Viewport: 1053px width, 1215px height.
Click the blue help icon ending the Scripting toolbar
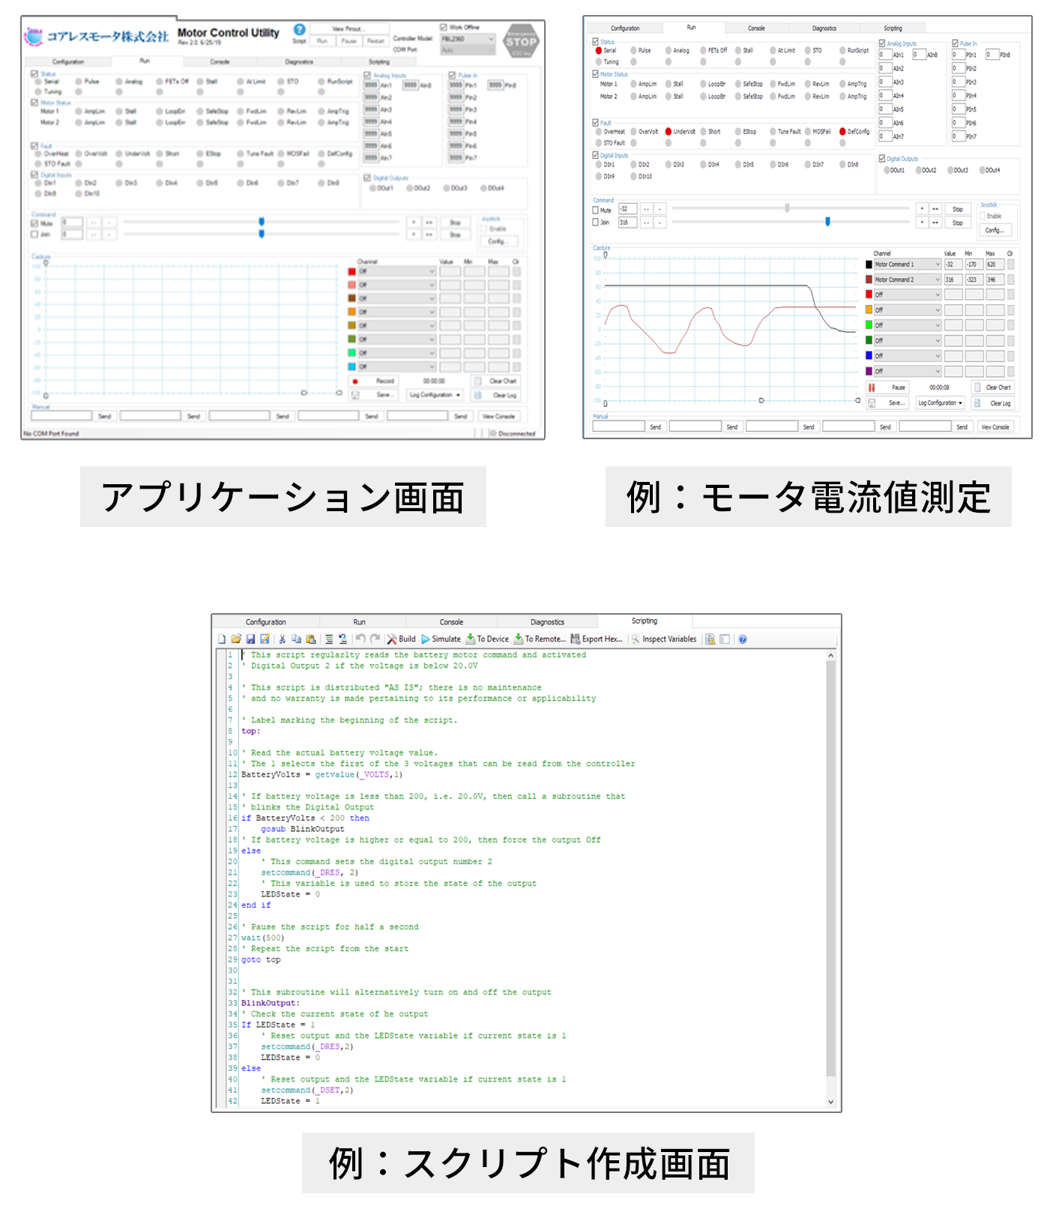743,639
